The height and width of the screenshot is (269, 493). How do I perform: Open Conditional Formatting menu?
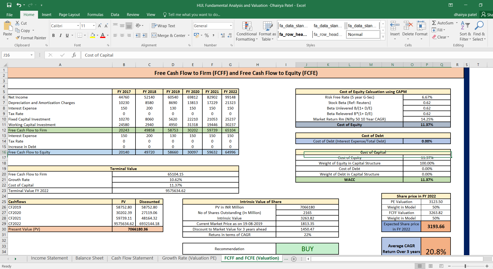point(247,31)
